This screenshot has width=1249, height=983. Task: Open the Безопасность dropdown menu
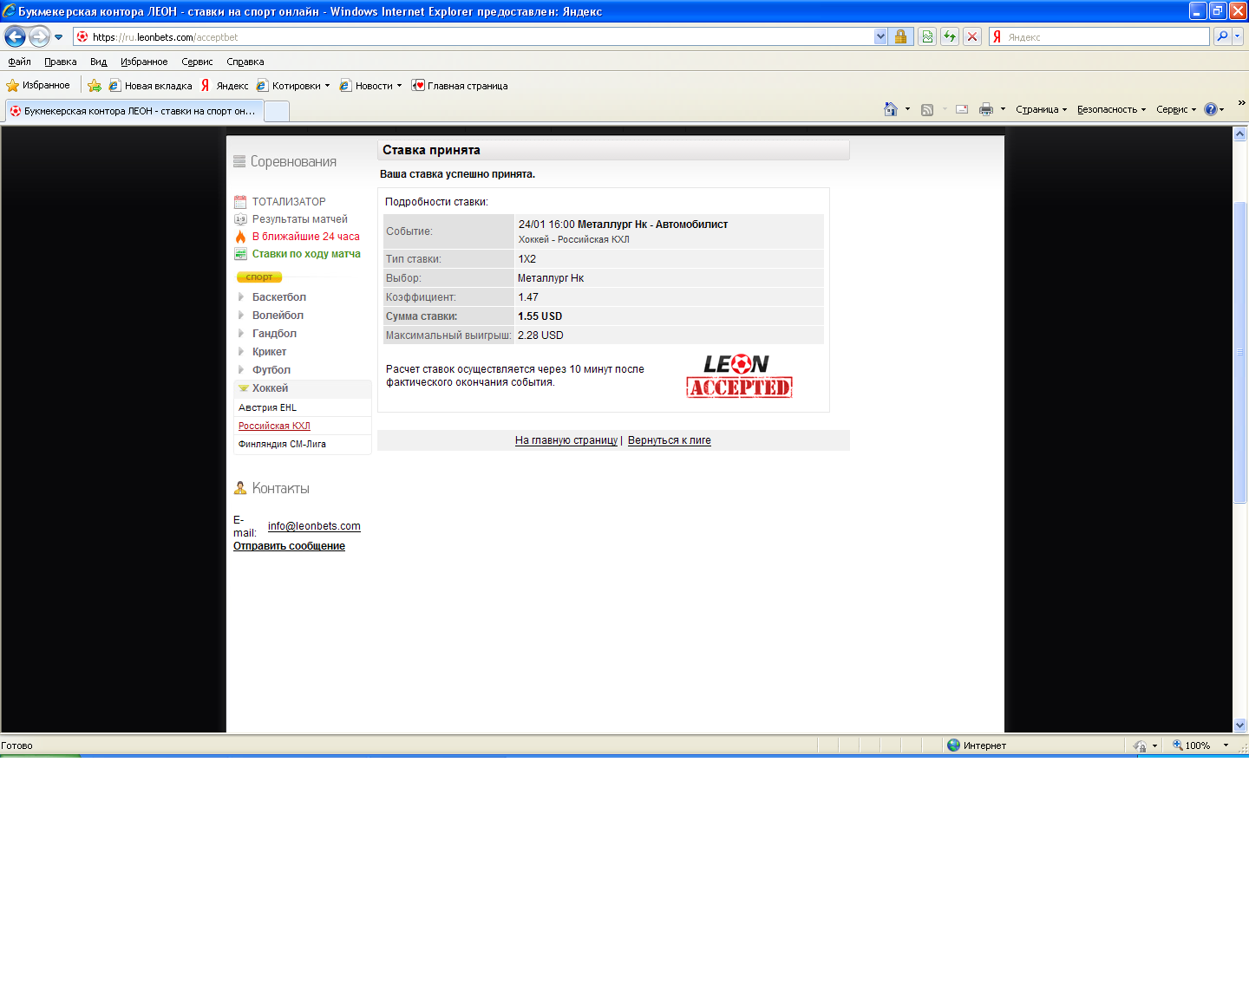tap(1111, 109)
